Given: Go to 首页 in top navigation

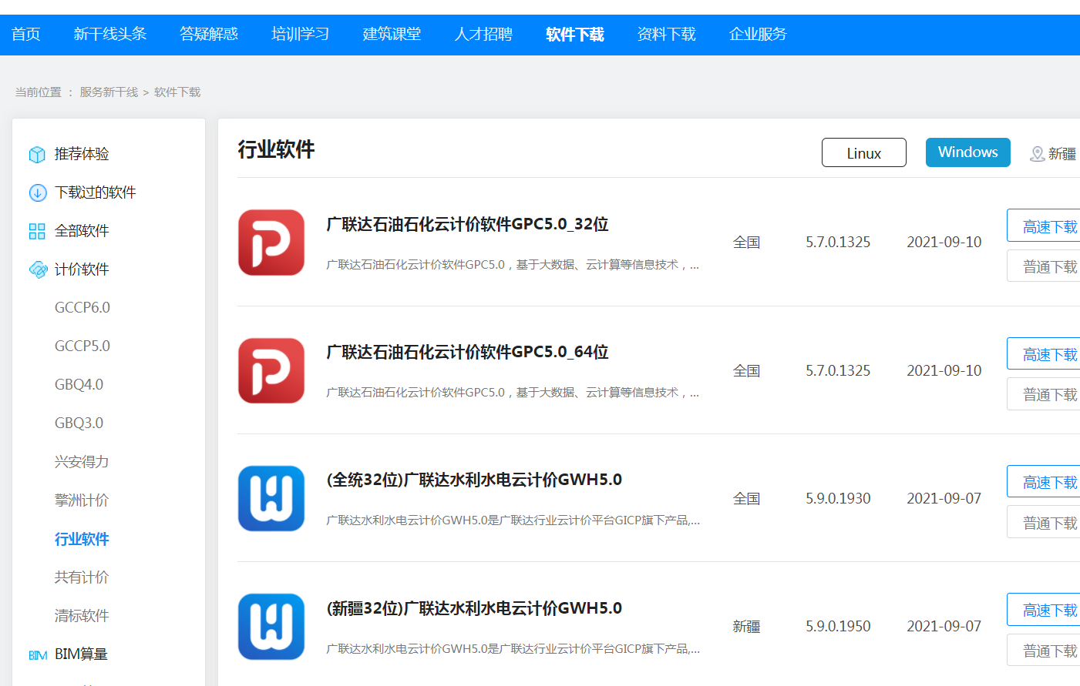Looking at the screenshot, I should click(25, 34).
